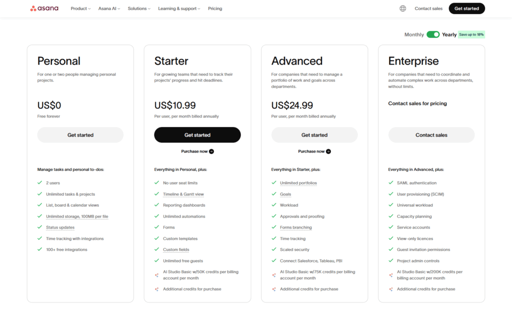This screenshot has height=312, width=512.
Task: Expand the Asana AI menu
Action: (x=109, y=8)
